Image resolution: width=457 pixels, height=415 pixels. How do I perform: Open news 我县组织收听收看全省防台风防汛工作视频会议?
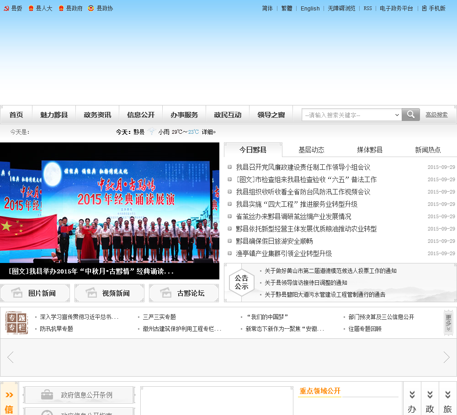coord(303,192)
